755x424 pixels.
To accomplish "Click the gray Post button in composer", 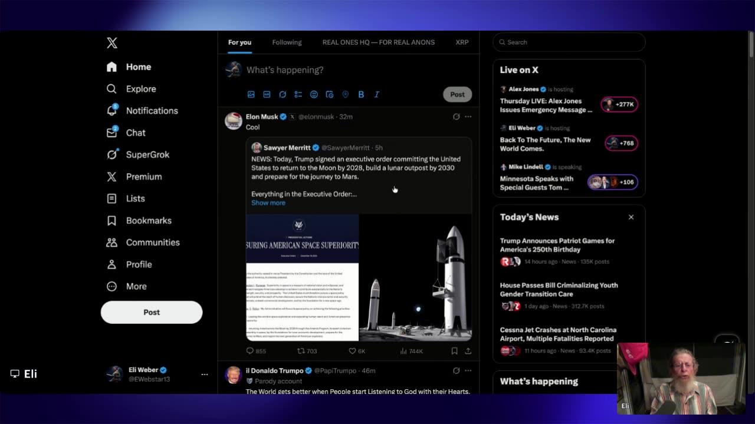I will pos(458,94).
